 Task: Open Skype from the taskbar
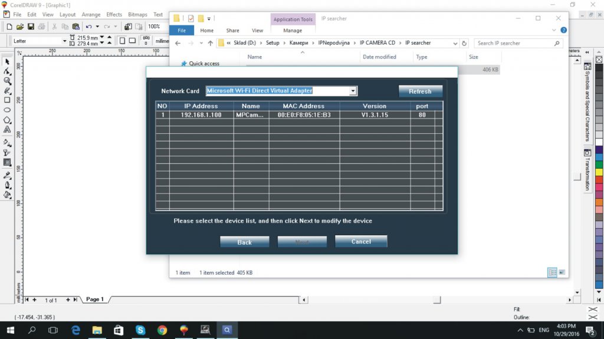pyautogui.click(x=140, y=330)
